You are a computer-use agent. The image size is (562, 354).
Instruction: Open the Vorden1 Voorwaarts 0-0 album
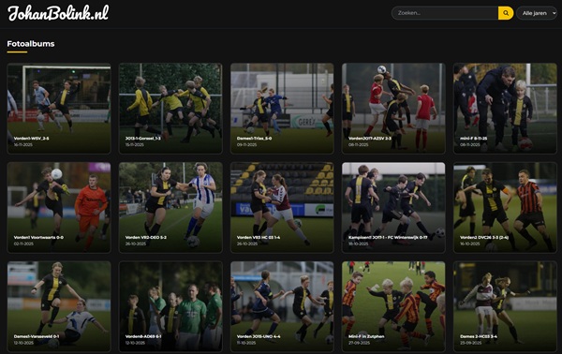(x=59, y=208)
